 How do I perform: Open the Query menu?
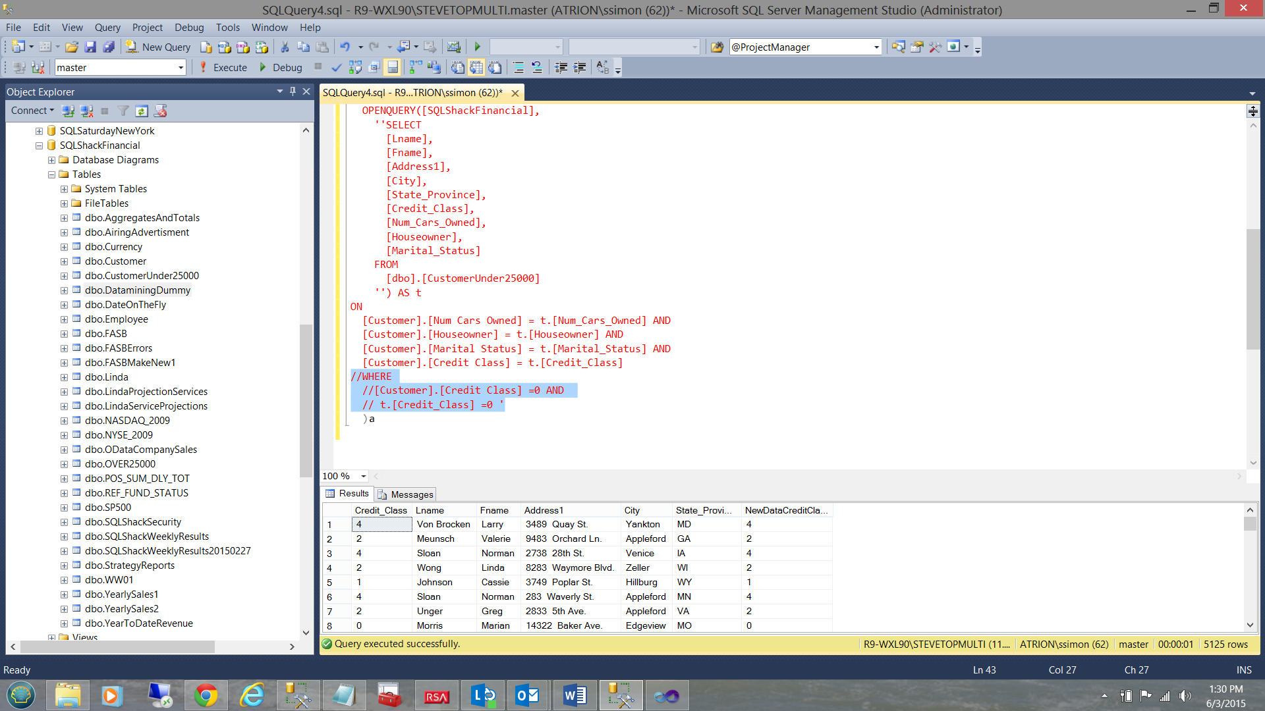pos(107,27)
